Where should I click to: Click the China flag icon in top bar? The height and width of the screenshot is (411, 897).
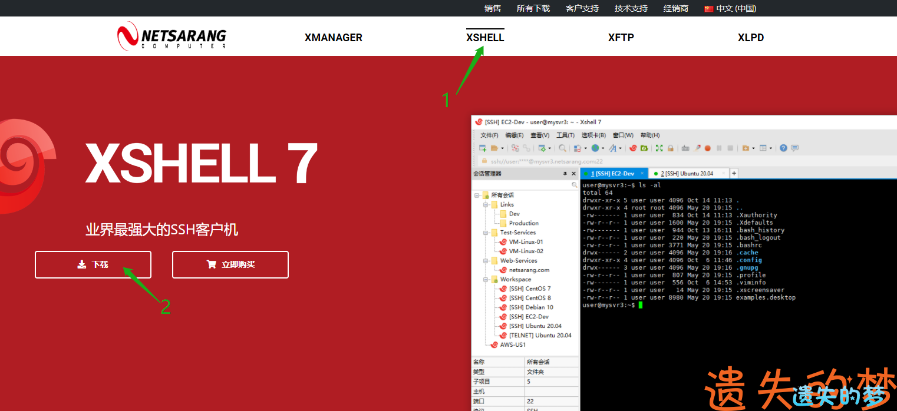[x=709, y=8]
